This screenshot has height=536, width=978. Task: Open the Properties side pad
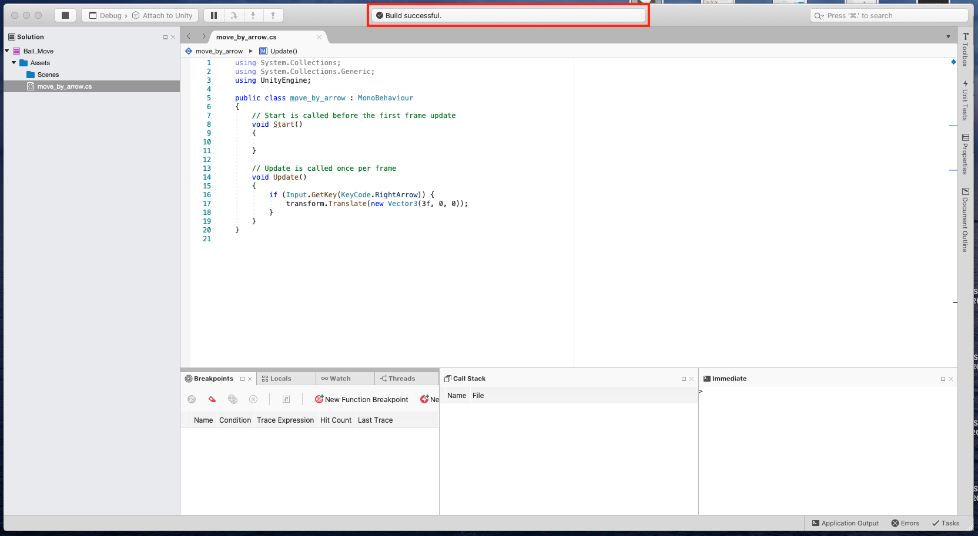tap(965, 154)
